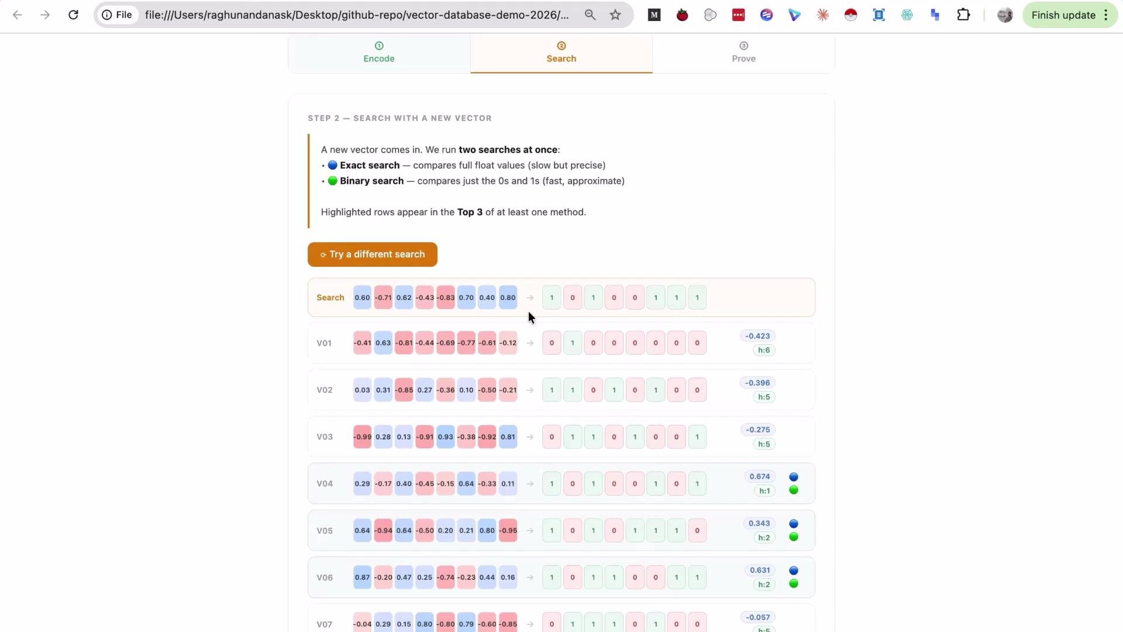
Task: Click the -0.057 score on V07 row
Action: (x=758, y=617)
